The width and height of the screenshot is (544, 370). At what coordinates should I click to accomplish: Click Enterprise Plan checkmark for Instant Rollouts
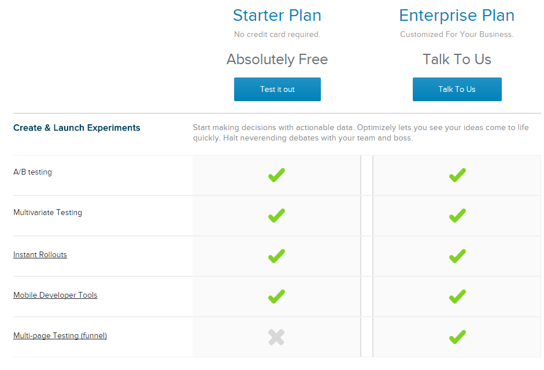click(457, 256)
